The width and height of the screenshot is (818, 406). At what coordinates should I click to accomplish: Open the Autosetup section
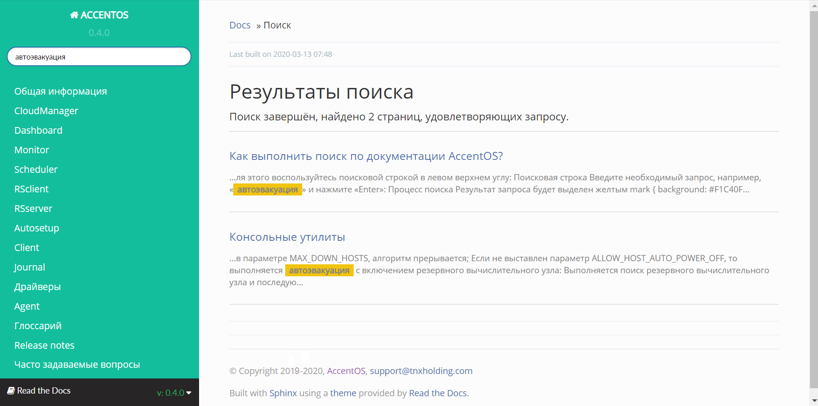coord(36,228)
